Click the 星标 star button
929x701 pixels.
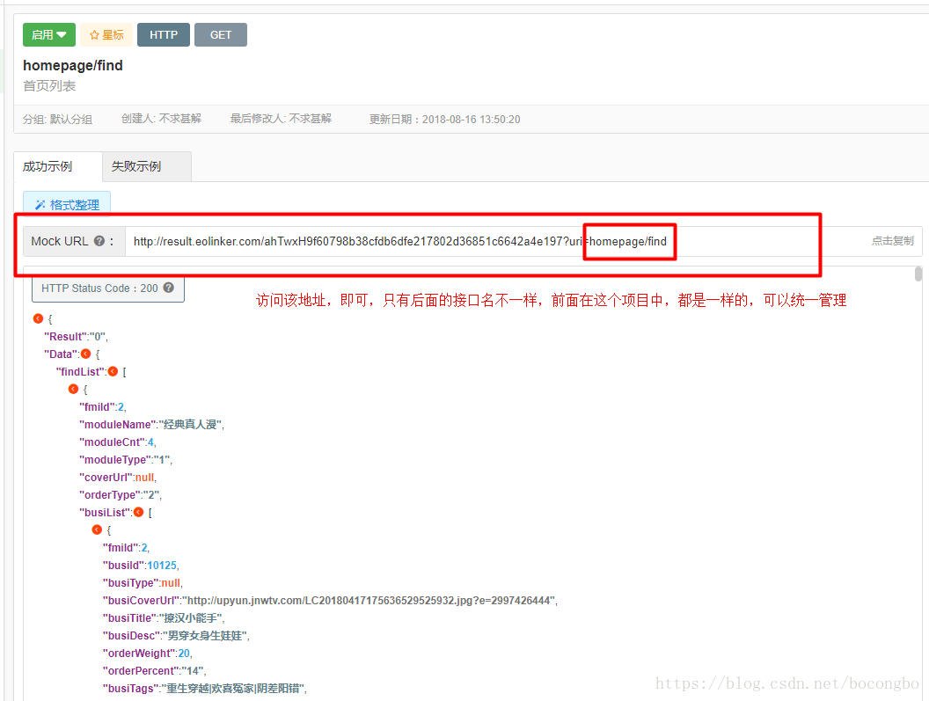point(106,35)
